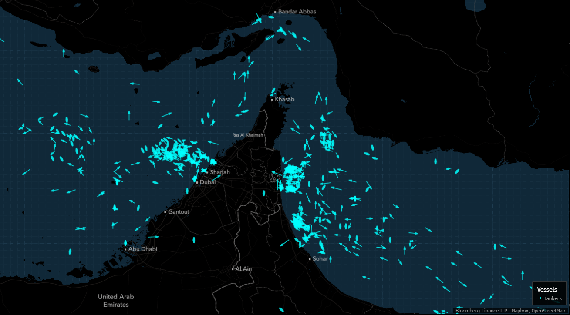Viewport: 570px width, 315px height.
Task: Open the OpenStreetMap attribution link
Action: (x=548, y=311)
